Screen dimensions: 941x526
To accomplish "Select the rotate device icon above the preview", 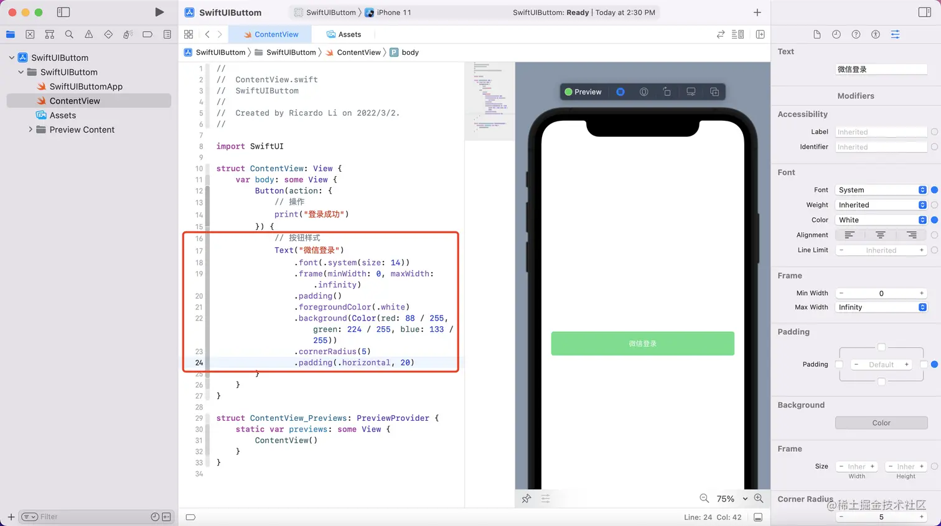I will tap(667, 92).
